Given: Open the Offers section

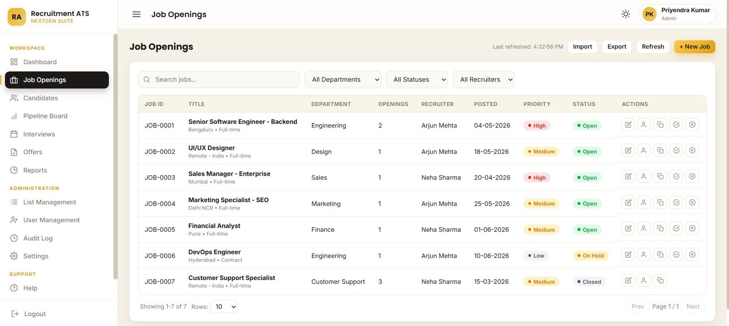Looking at the screenshot, I should pos(57,152).
